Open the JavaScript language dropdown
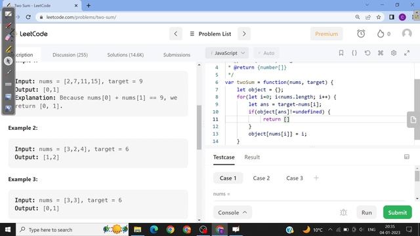The height and width of the screenshot is (236, 420). [227, 53]
